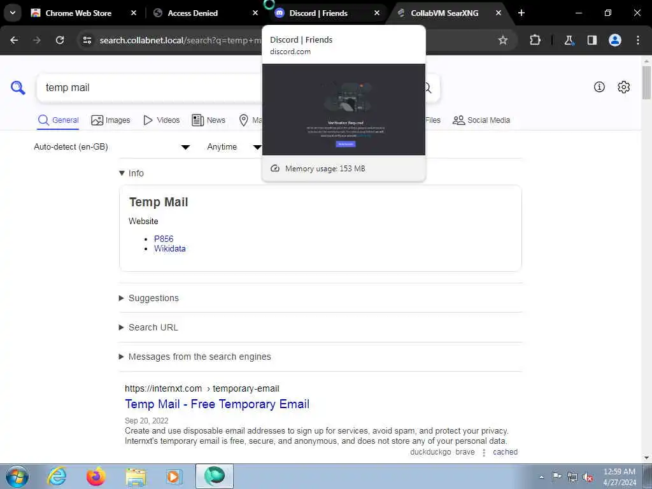
Task: Reload the current page
Action: (60, 40)
